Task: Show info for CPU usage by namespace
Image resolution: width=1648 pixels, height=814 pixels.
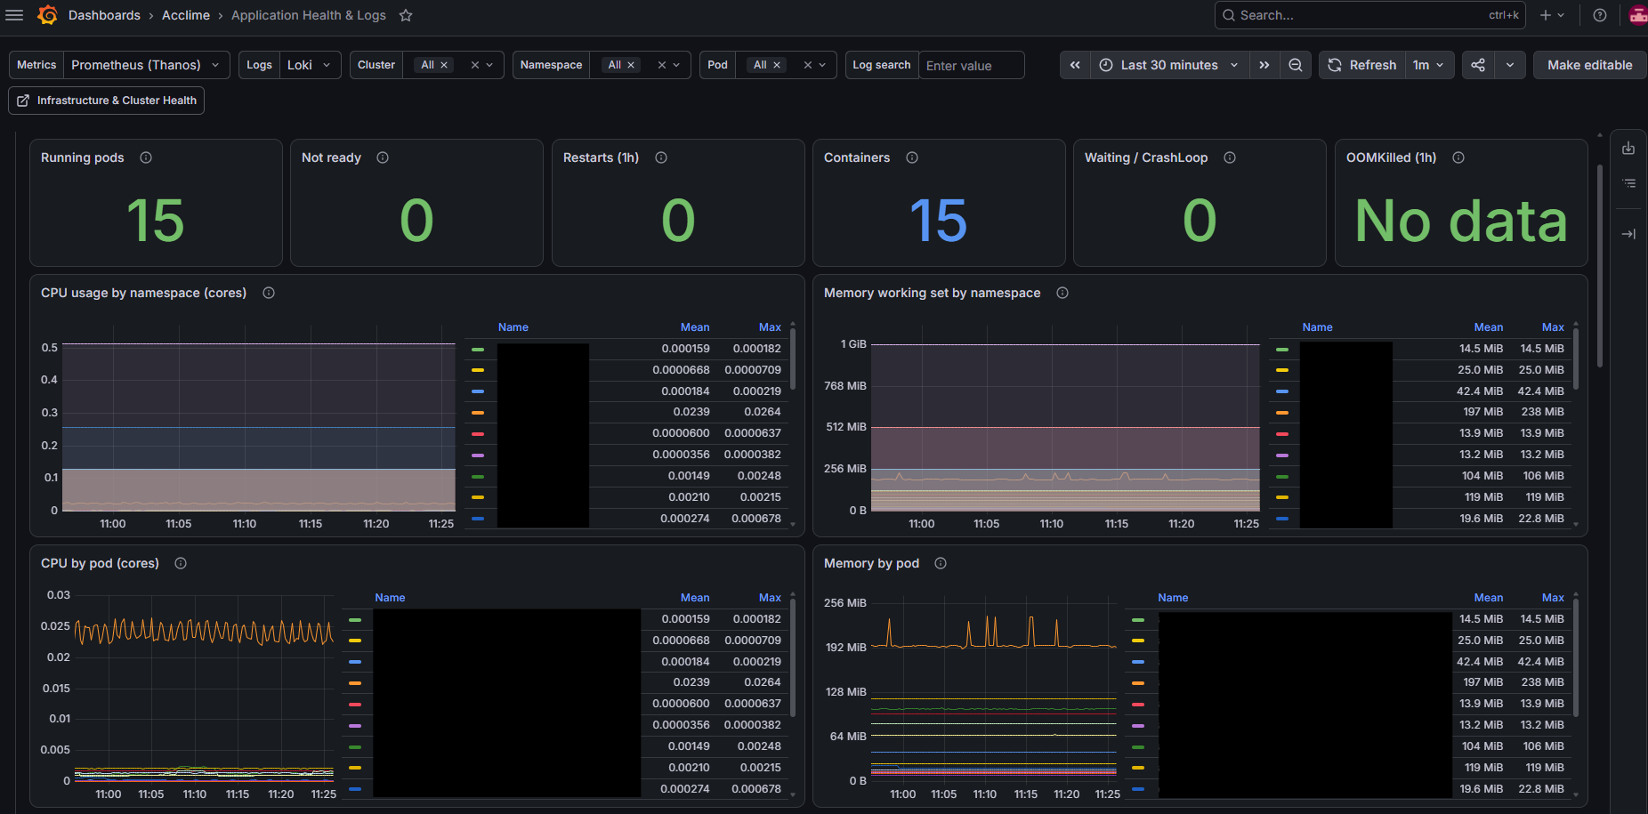Action: tap(269, 293)
